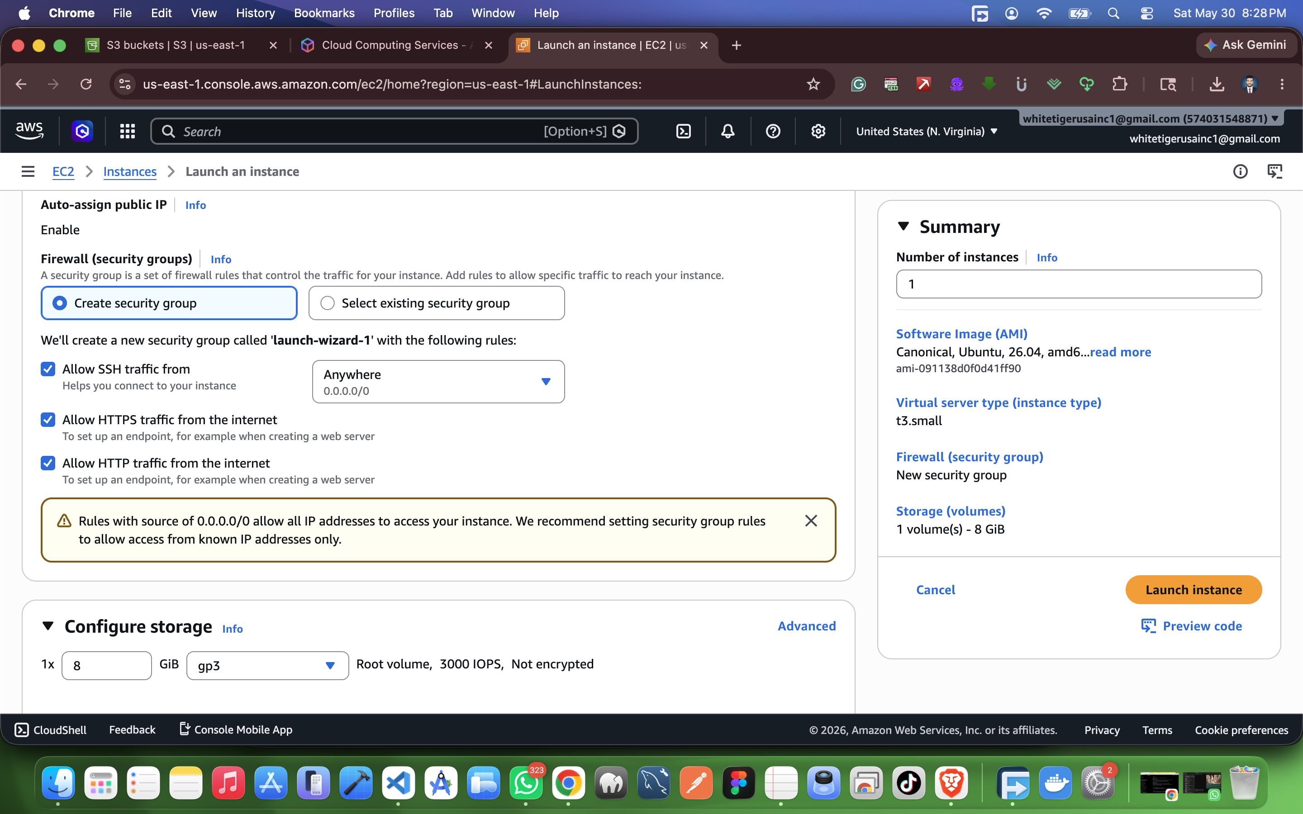This screenshot has height=814, width=1303.
Task: Open AWS home via the aws logo
Action: (x=29, y=131)
